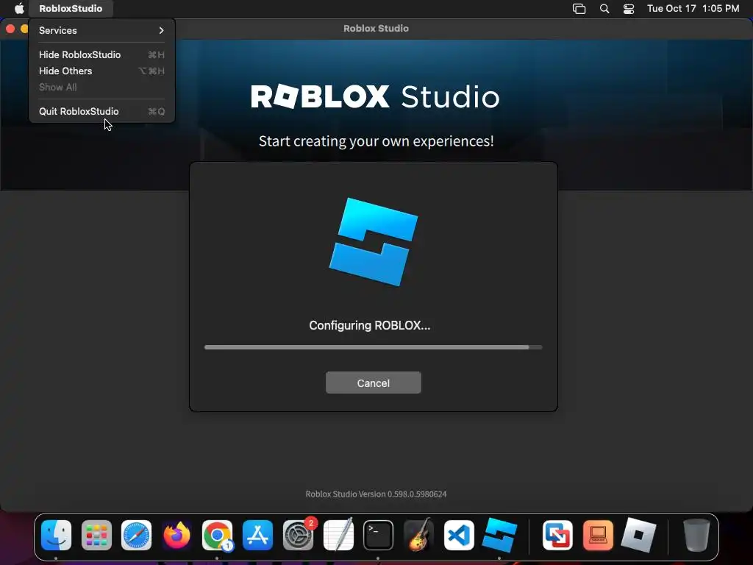Click 'Start creating your own experiences!' text

click(376, 141)
